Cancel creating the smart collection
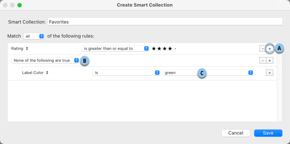290x144 pixels. [x=236, y=133]
